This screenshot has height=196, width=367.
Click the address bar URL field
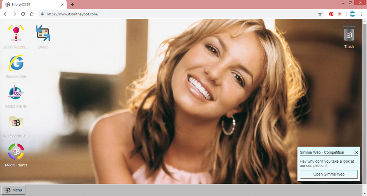click(x=179, y=14)
